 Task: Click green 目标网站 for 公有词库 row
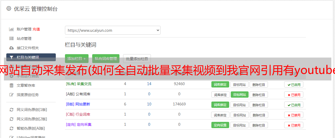[x=240, y=95]
